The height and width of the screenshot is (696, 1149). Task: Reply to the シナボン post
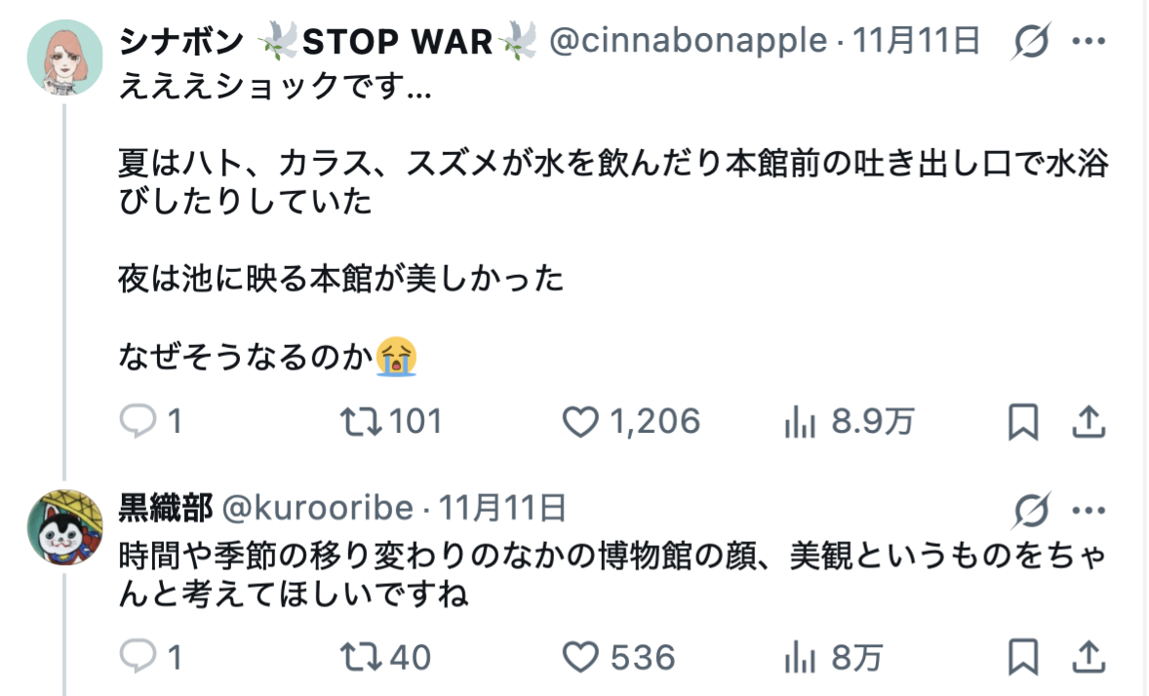(138, 421)
